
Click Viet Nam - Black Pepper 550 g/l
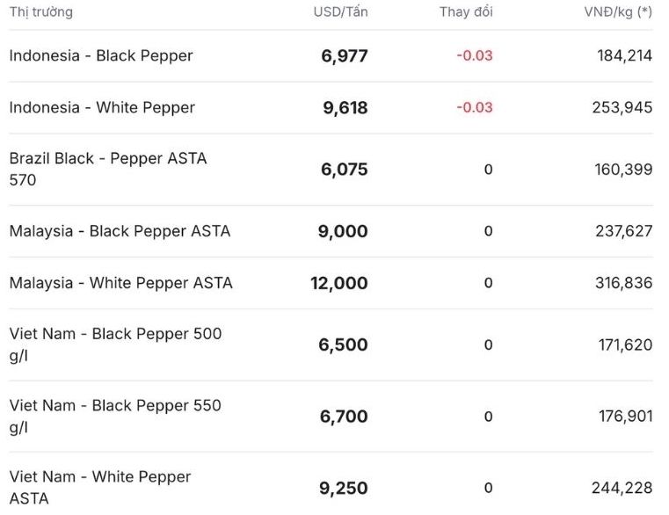pos(115,416)
